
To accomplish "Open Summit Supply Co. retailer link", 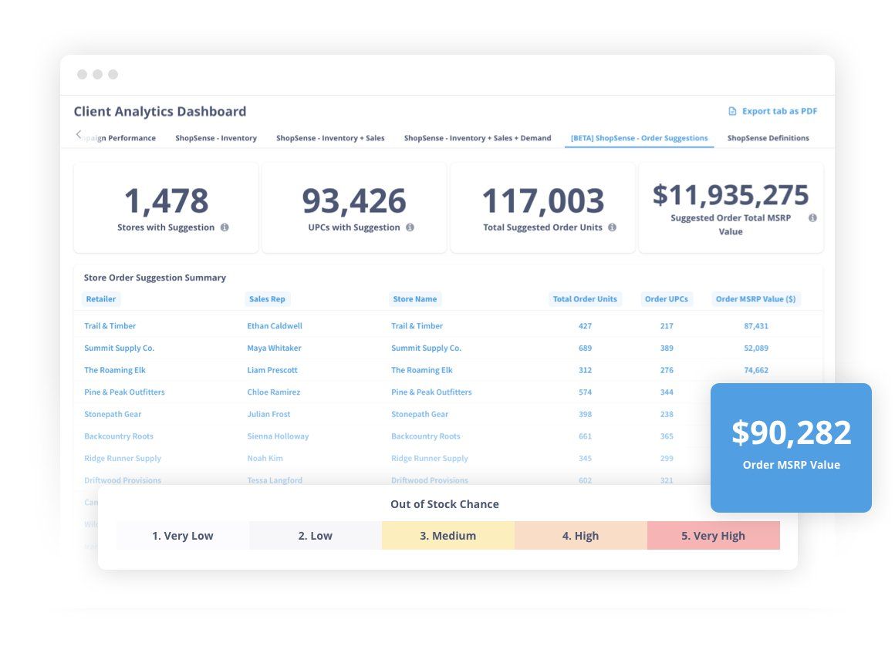I will pyautogui.click(x=120, y=348).
